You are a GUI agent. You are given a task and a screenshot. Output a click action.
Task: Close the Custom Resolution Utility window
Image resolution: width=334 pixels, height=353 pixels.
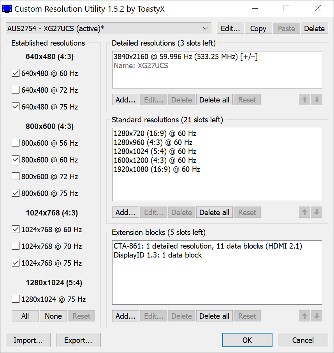[318, 9]
